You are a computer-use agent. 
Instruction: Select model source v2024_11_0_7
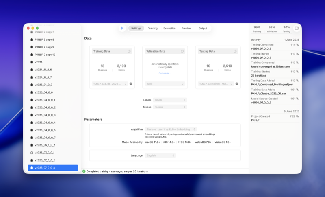click(53, 77)
